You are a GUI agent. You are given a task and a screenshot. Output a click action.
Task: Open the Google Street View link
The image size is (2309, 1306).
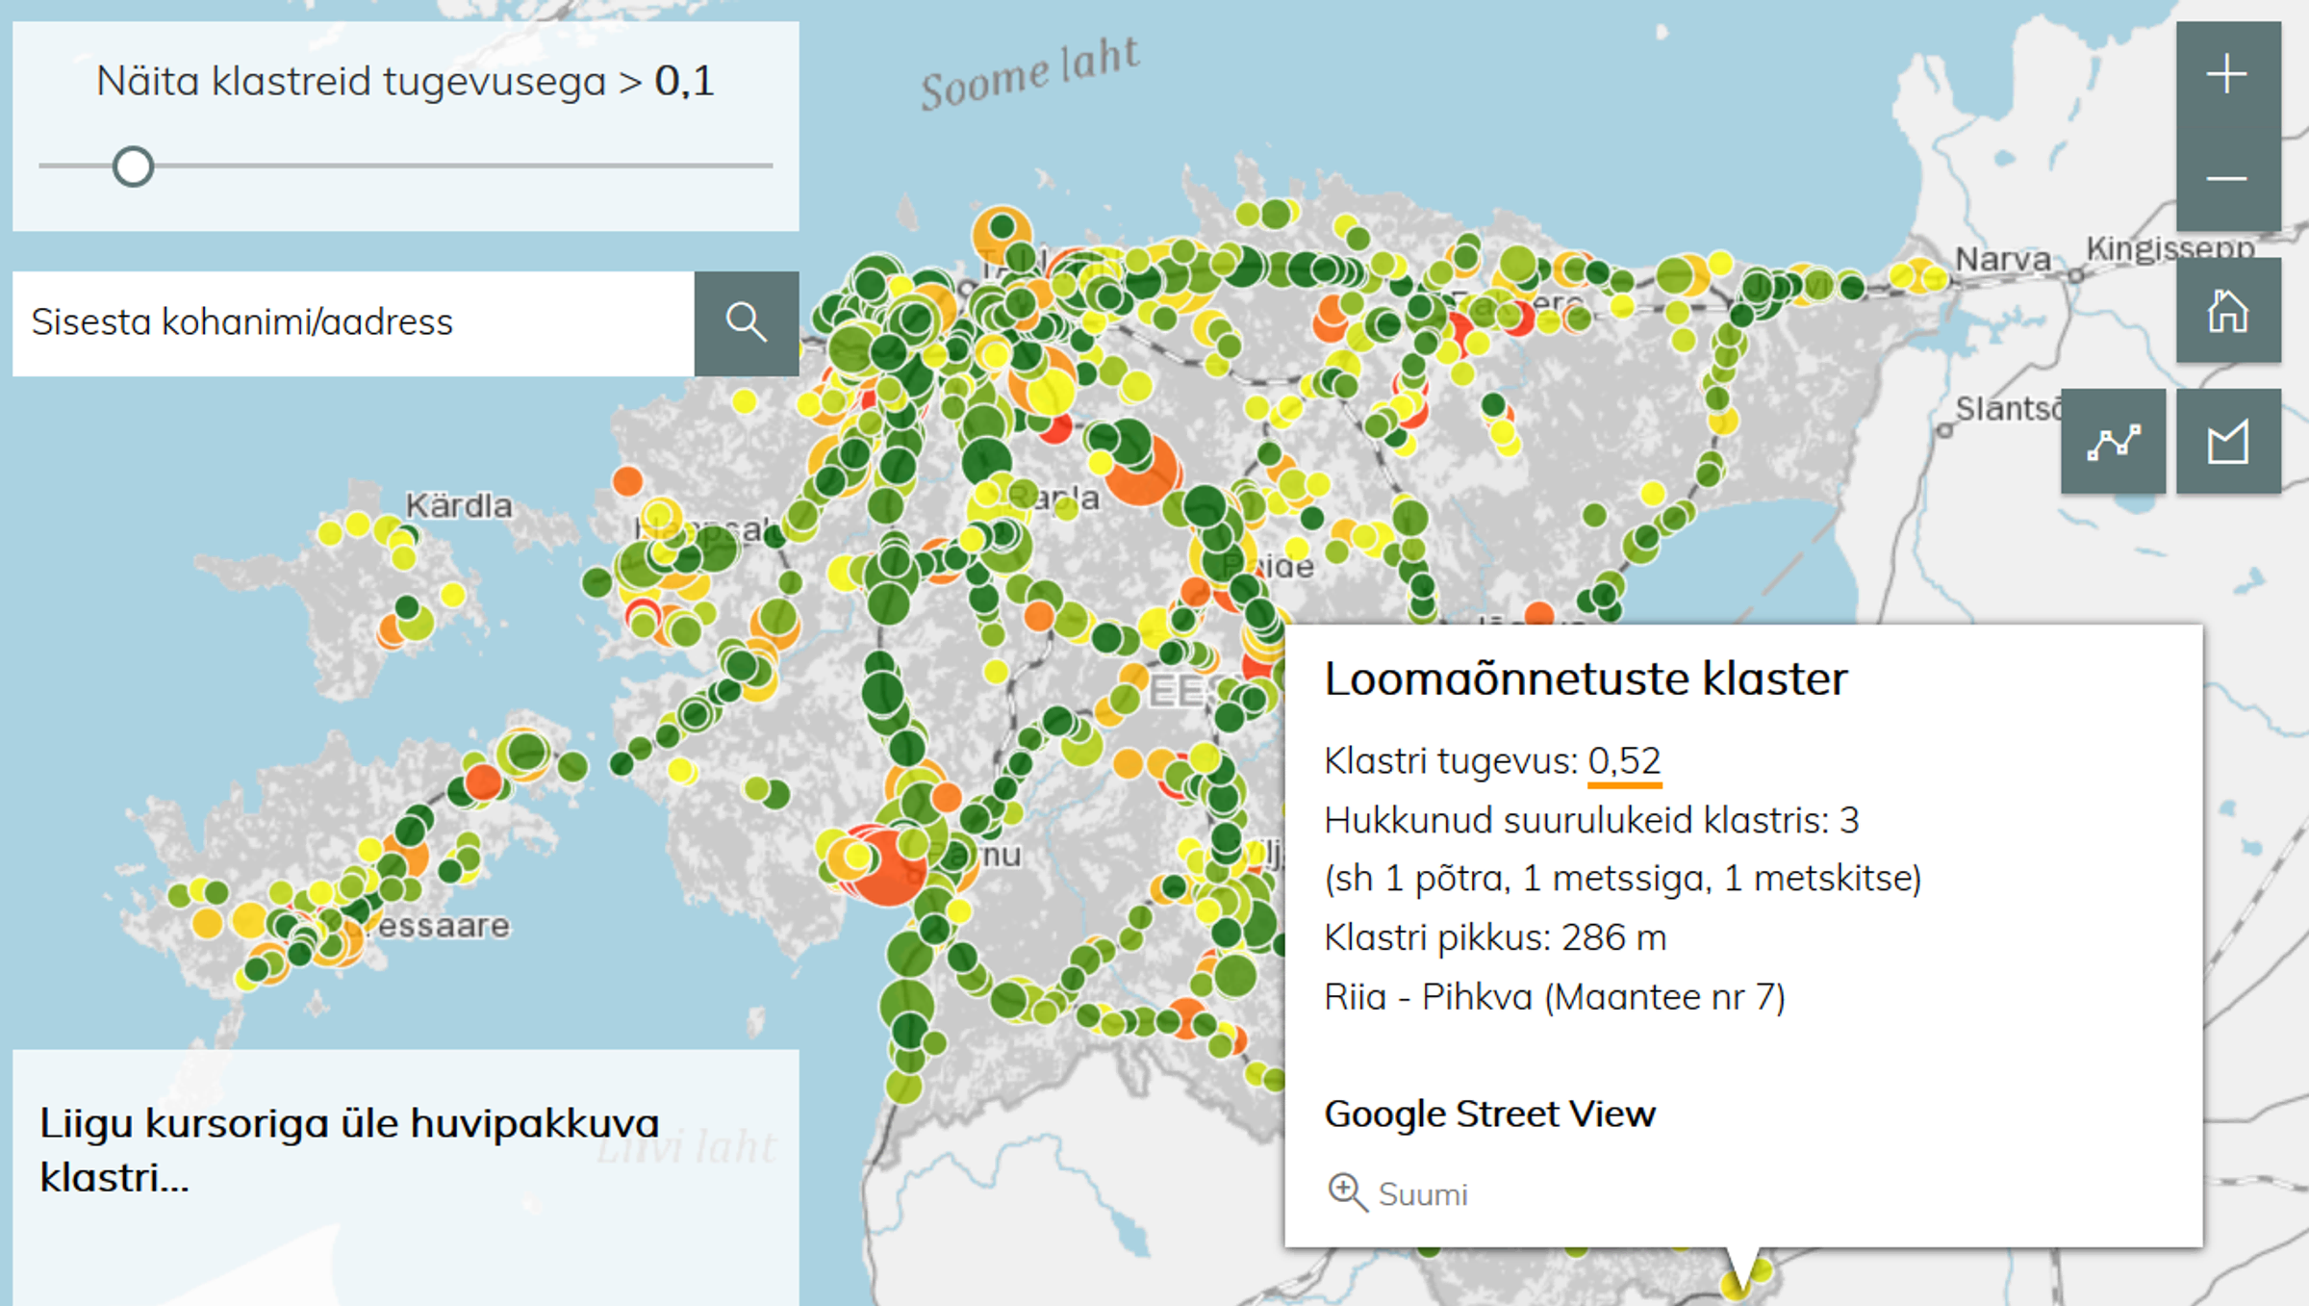(1490, 1114)
